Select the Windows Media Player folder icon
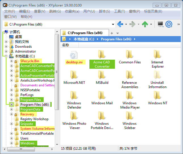This screenshot has width=183, height=154. [130, 95]
